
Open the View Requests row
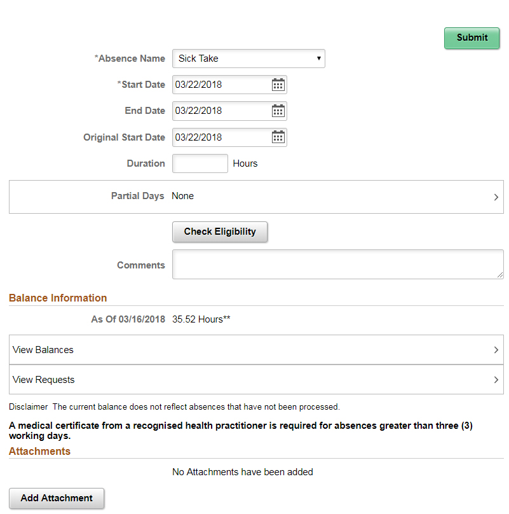coord(255,380)
